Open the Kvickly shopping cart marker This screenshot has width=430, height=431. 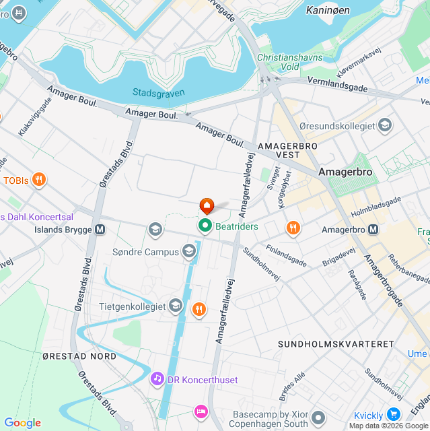[394, 415]
